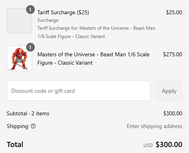Click the Shipping label text
Viewport: 189px width, 153px height.
pos(17,126)
